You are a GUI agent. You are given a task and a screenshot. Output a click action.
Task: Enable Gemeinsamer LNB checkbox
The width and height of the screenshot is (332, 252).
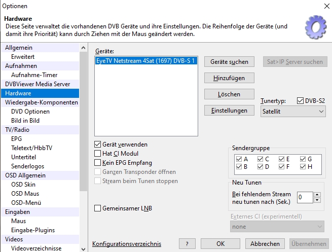[98, 208]
